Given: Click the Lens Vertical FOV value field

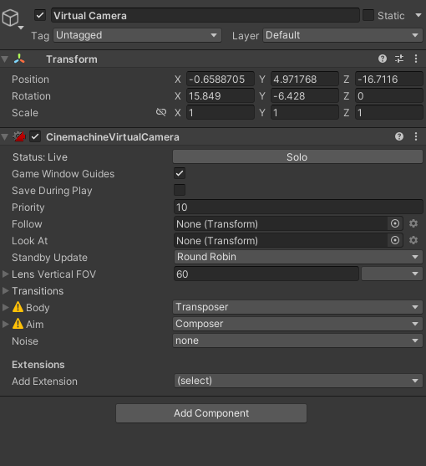Looking at the screenshot, I should point(266,274).
